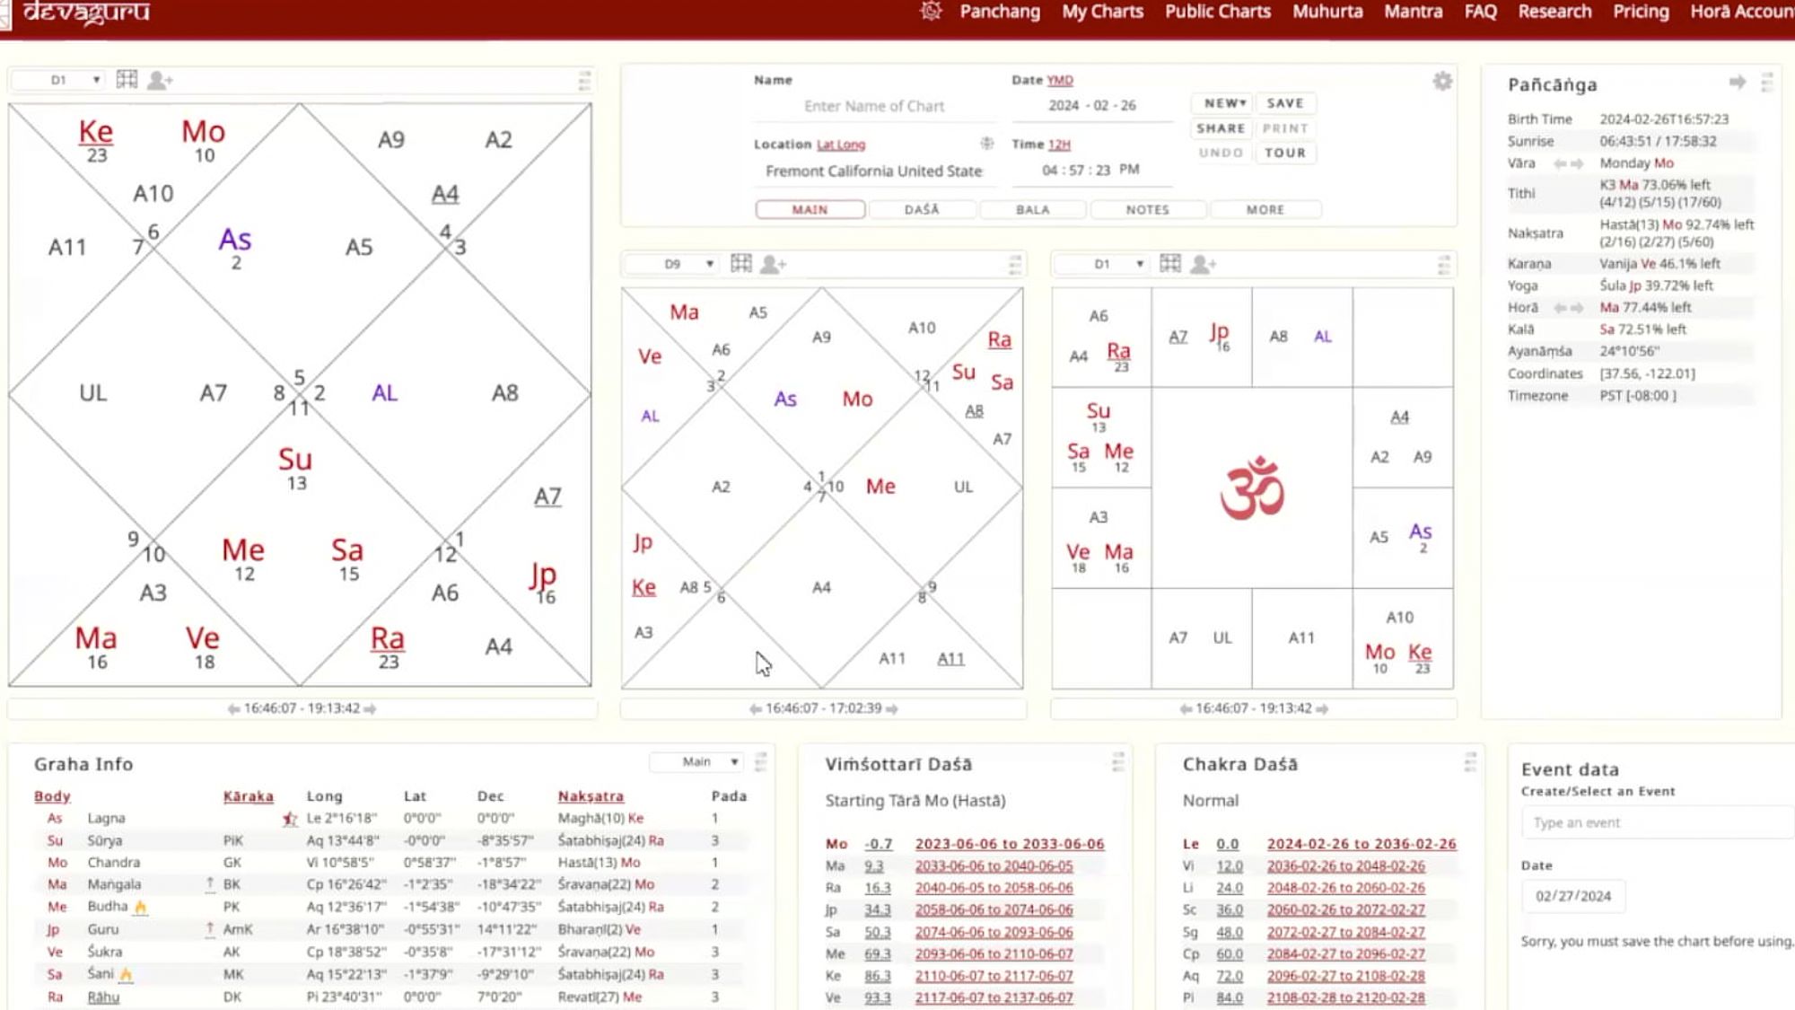Click the BALA tab in chart panel
This screenshot has width=1795, height=1010.
coord(1033,210)
